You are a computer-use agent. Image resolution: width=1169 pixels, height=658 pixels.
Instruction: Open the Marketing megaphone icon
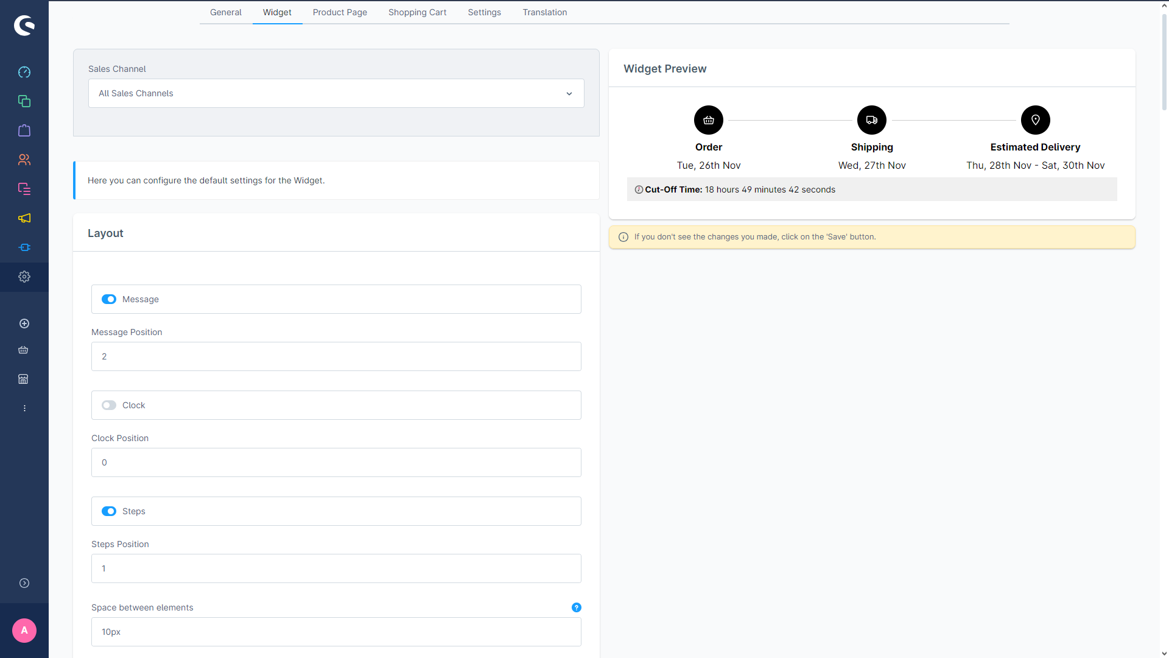(x=24, y=218)
